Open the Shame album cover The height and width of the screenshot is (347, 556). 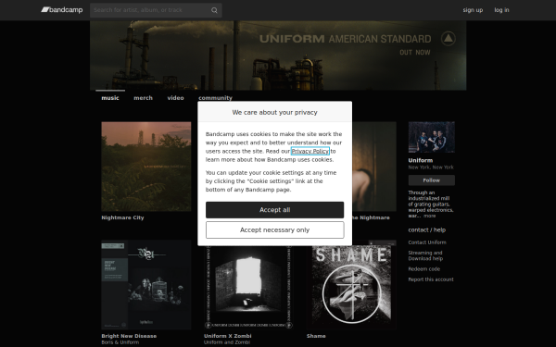click(x=351, y=288)
